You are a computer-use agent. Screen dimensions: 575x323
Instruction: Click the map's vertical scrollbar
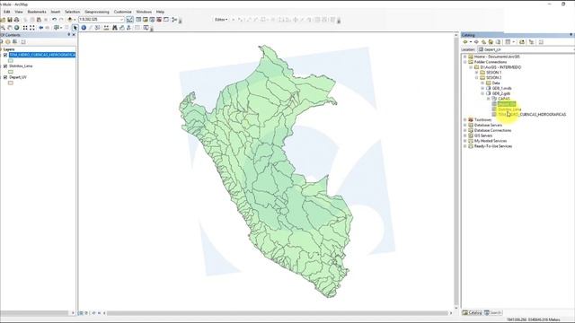(456, 170)
